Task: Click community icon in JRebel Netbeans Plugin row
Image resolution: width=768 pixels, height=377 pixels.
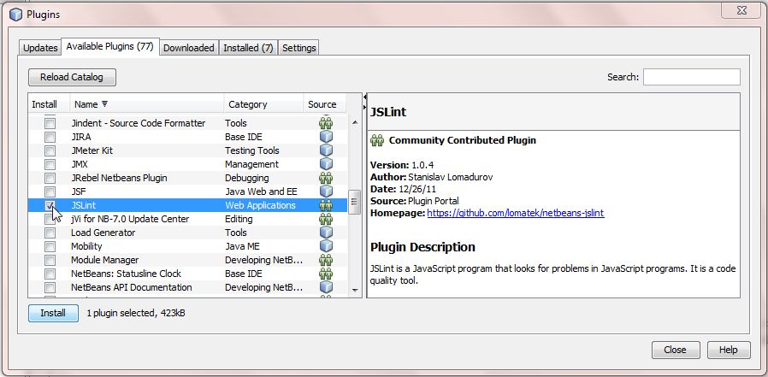Action: pos(326,178)
